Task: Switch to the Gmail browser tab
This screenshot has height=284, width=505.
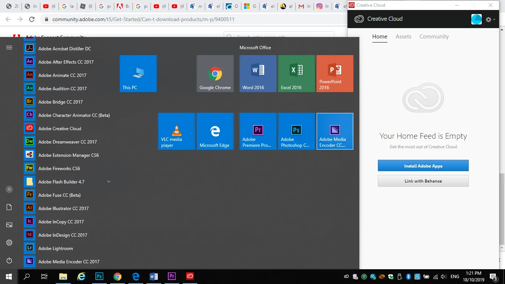Action: (305, 6)
